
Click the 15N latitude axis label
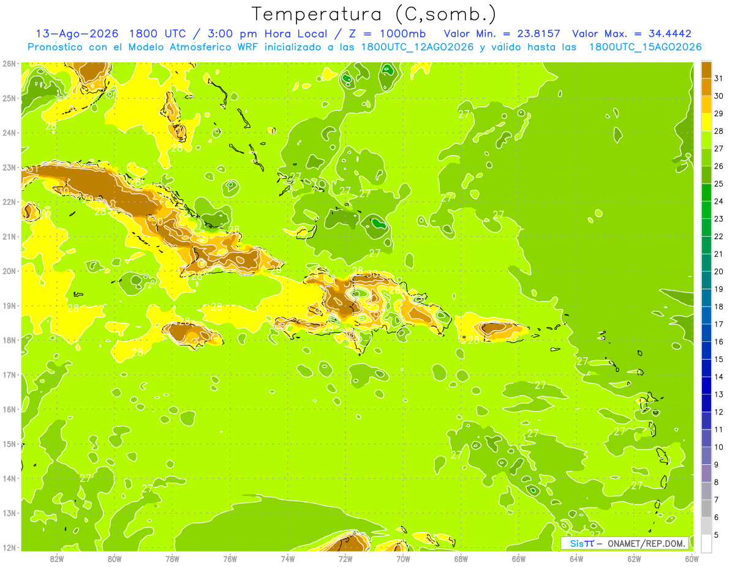pyautogui.click(x=9, y=443)
